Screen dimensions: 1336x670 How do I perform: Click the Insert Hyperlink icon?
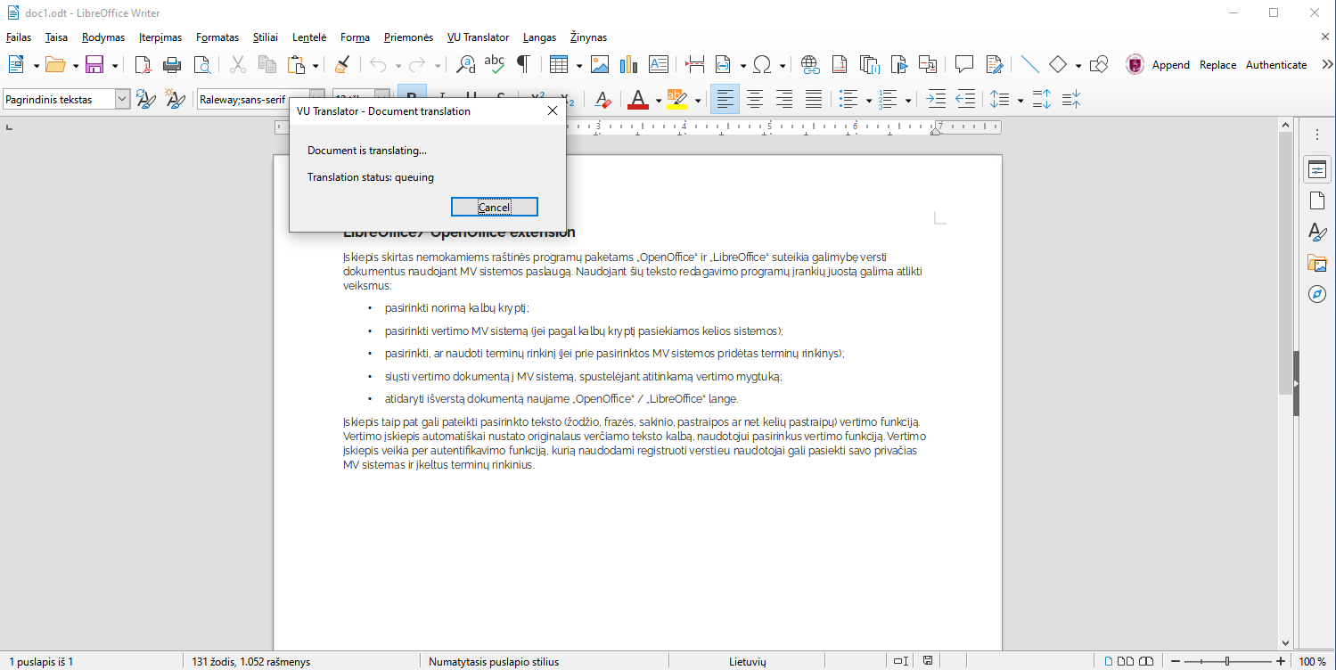[810, 64]
